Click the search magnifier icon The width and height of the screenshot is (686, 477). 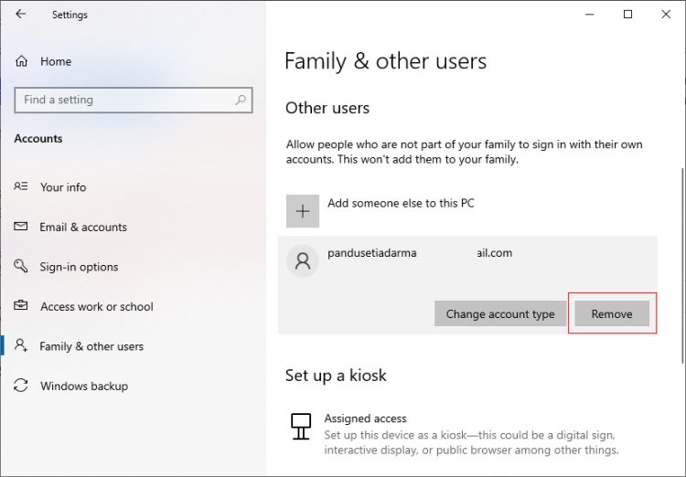(x=241, y=100)
